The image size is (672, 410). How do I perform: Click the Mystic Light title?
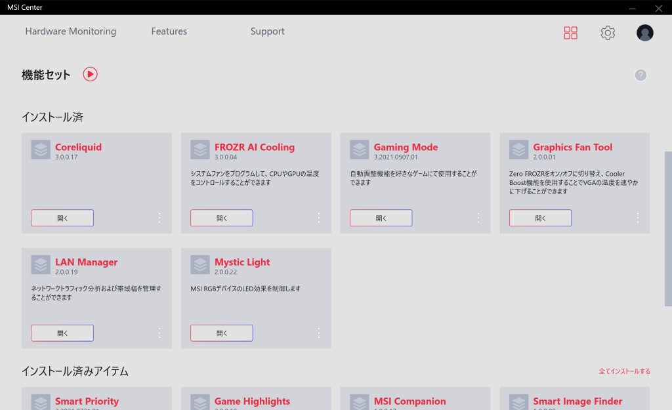(x=242, y=262)
